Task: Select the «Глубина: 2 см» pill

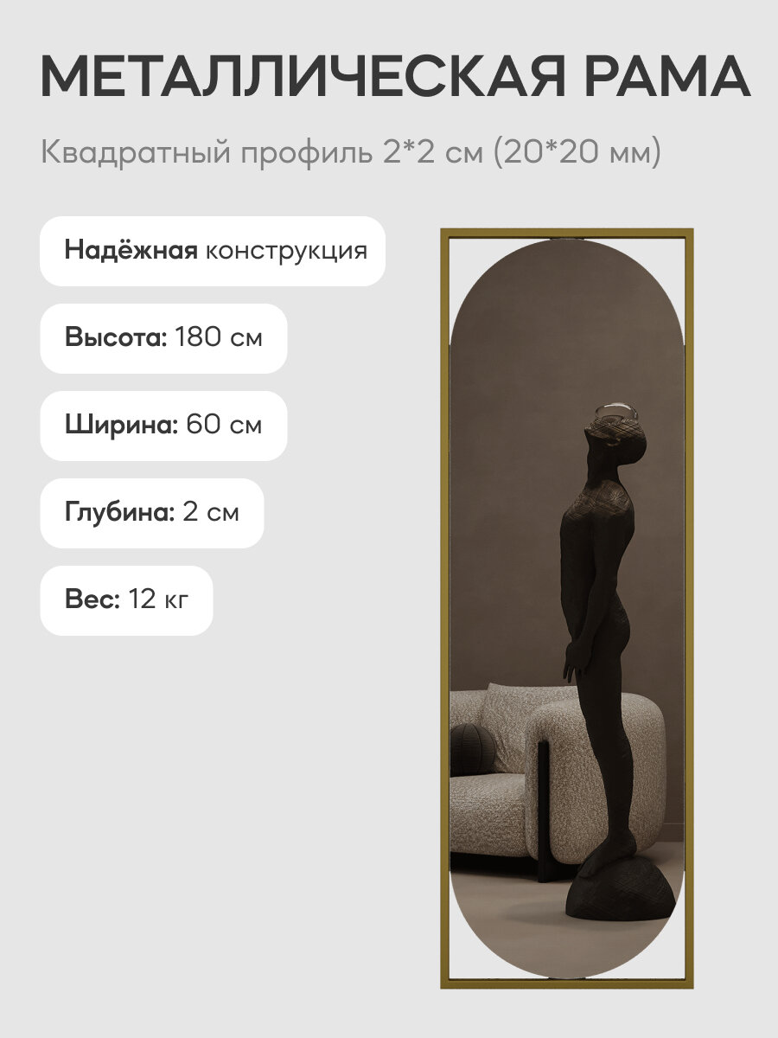Action: [x=152, y=513]
